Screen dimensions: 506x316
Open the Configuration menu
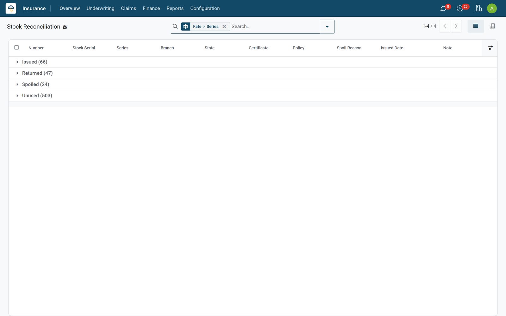205,9
